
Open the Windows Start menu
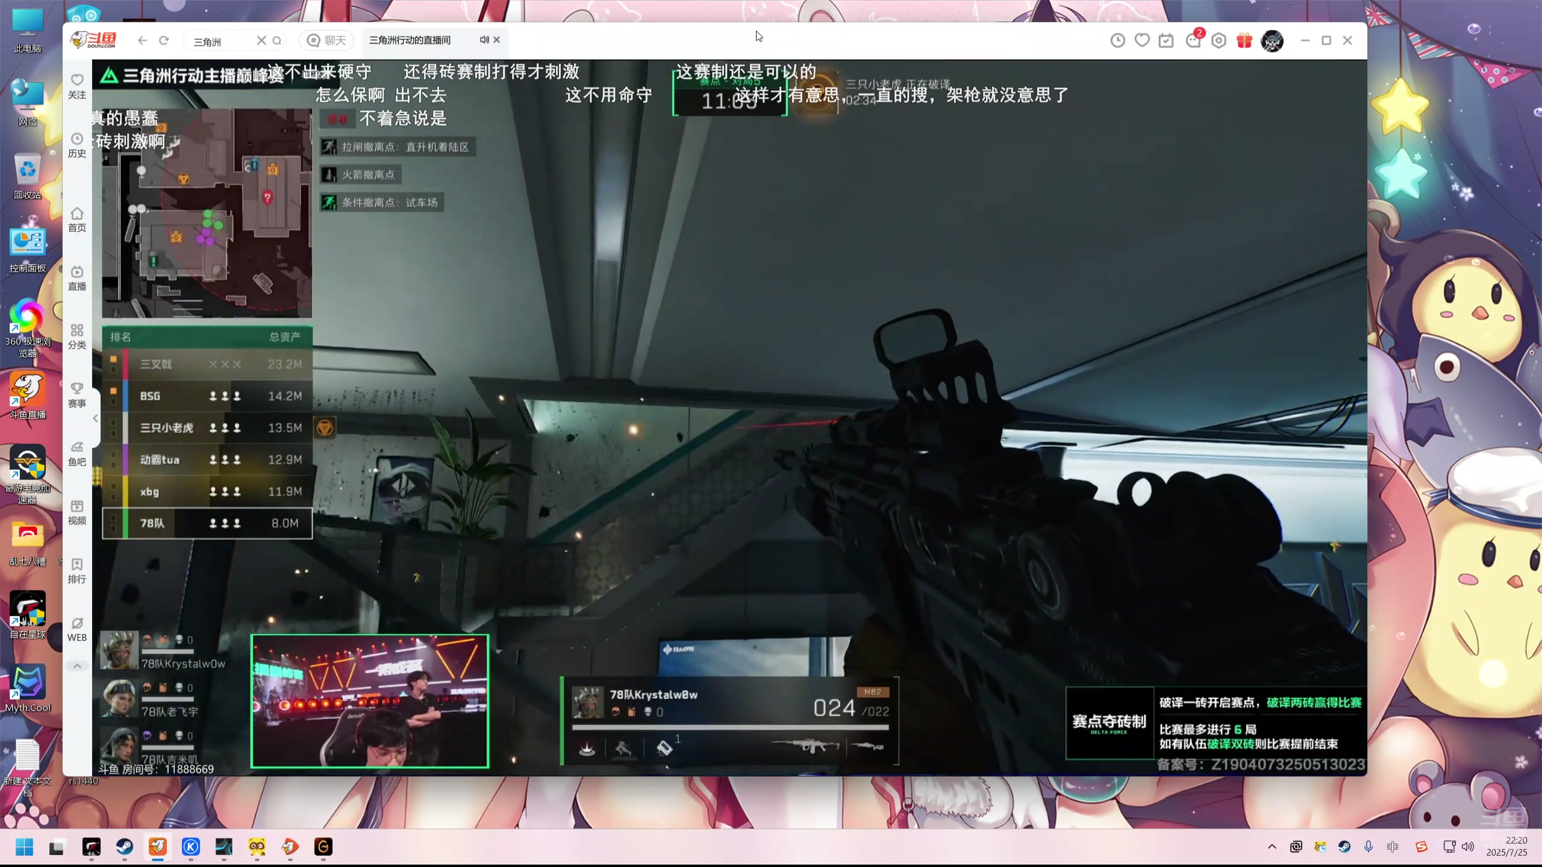[24, 847]
